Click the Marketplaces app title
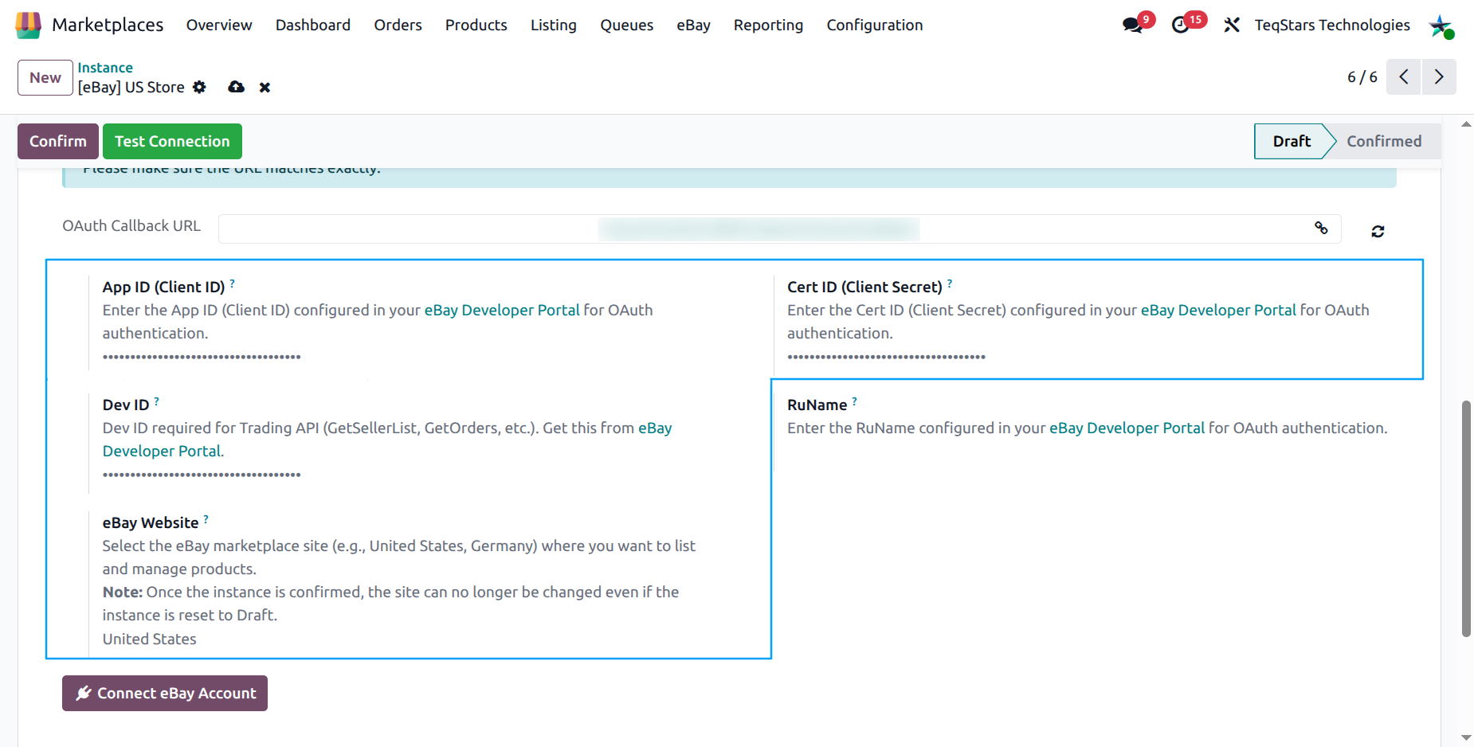 point(108,25)
